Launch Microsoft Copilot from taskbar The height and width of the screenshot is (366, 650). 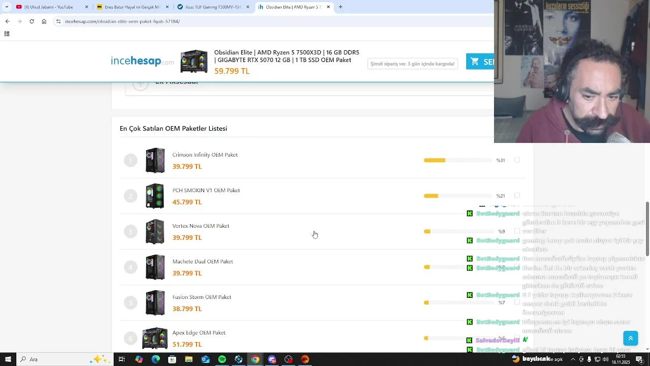point(139,359)
